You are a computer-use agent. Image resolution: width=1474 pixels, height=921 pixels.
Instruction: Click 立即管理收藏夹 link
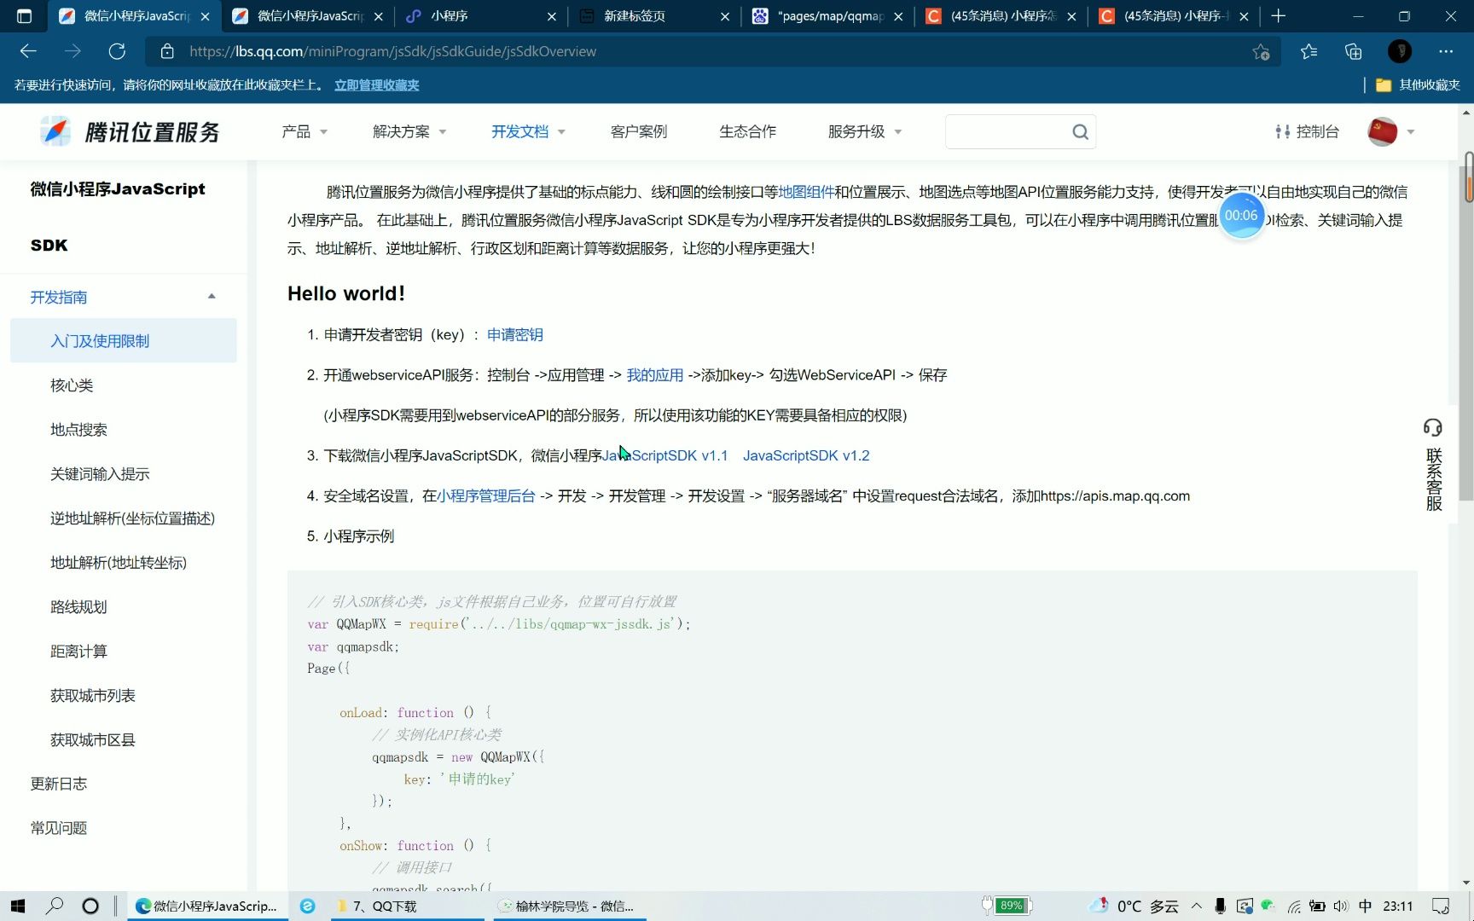[376, 85]
